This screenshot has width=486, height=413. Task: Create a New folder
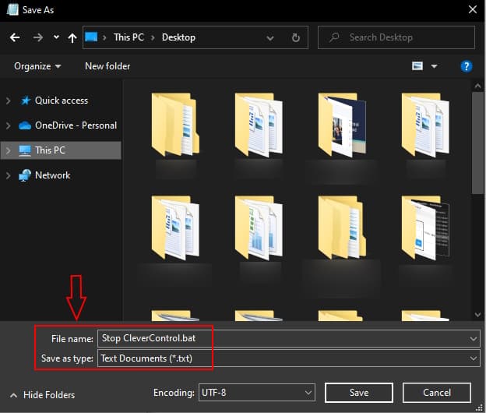(107, 66)
